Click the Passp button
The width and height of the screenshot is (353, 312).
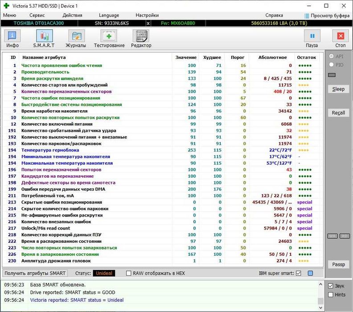(338, 264)
